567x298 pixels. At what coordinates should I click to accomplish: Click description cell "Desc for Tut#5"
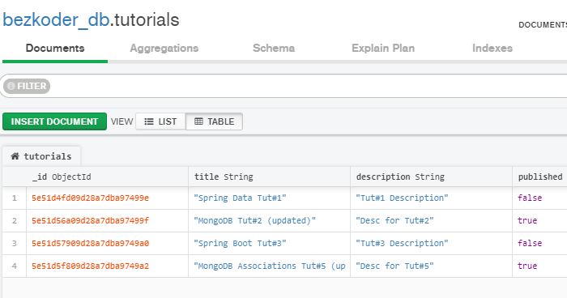click(432, 266)
